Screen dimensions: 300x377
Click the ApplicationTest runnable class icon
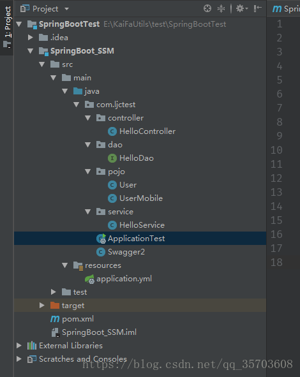(x=101, y=239)
